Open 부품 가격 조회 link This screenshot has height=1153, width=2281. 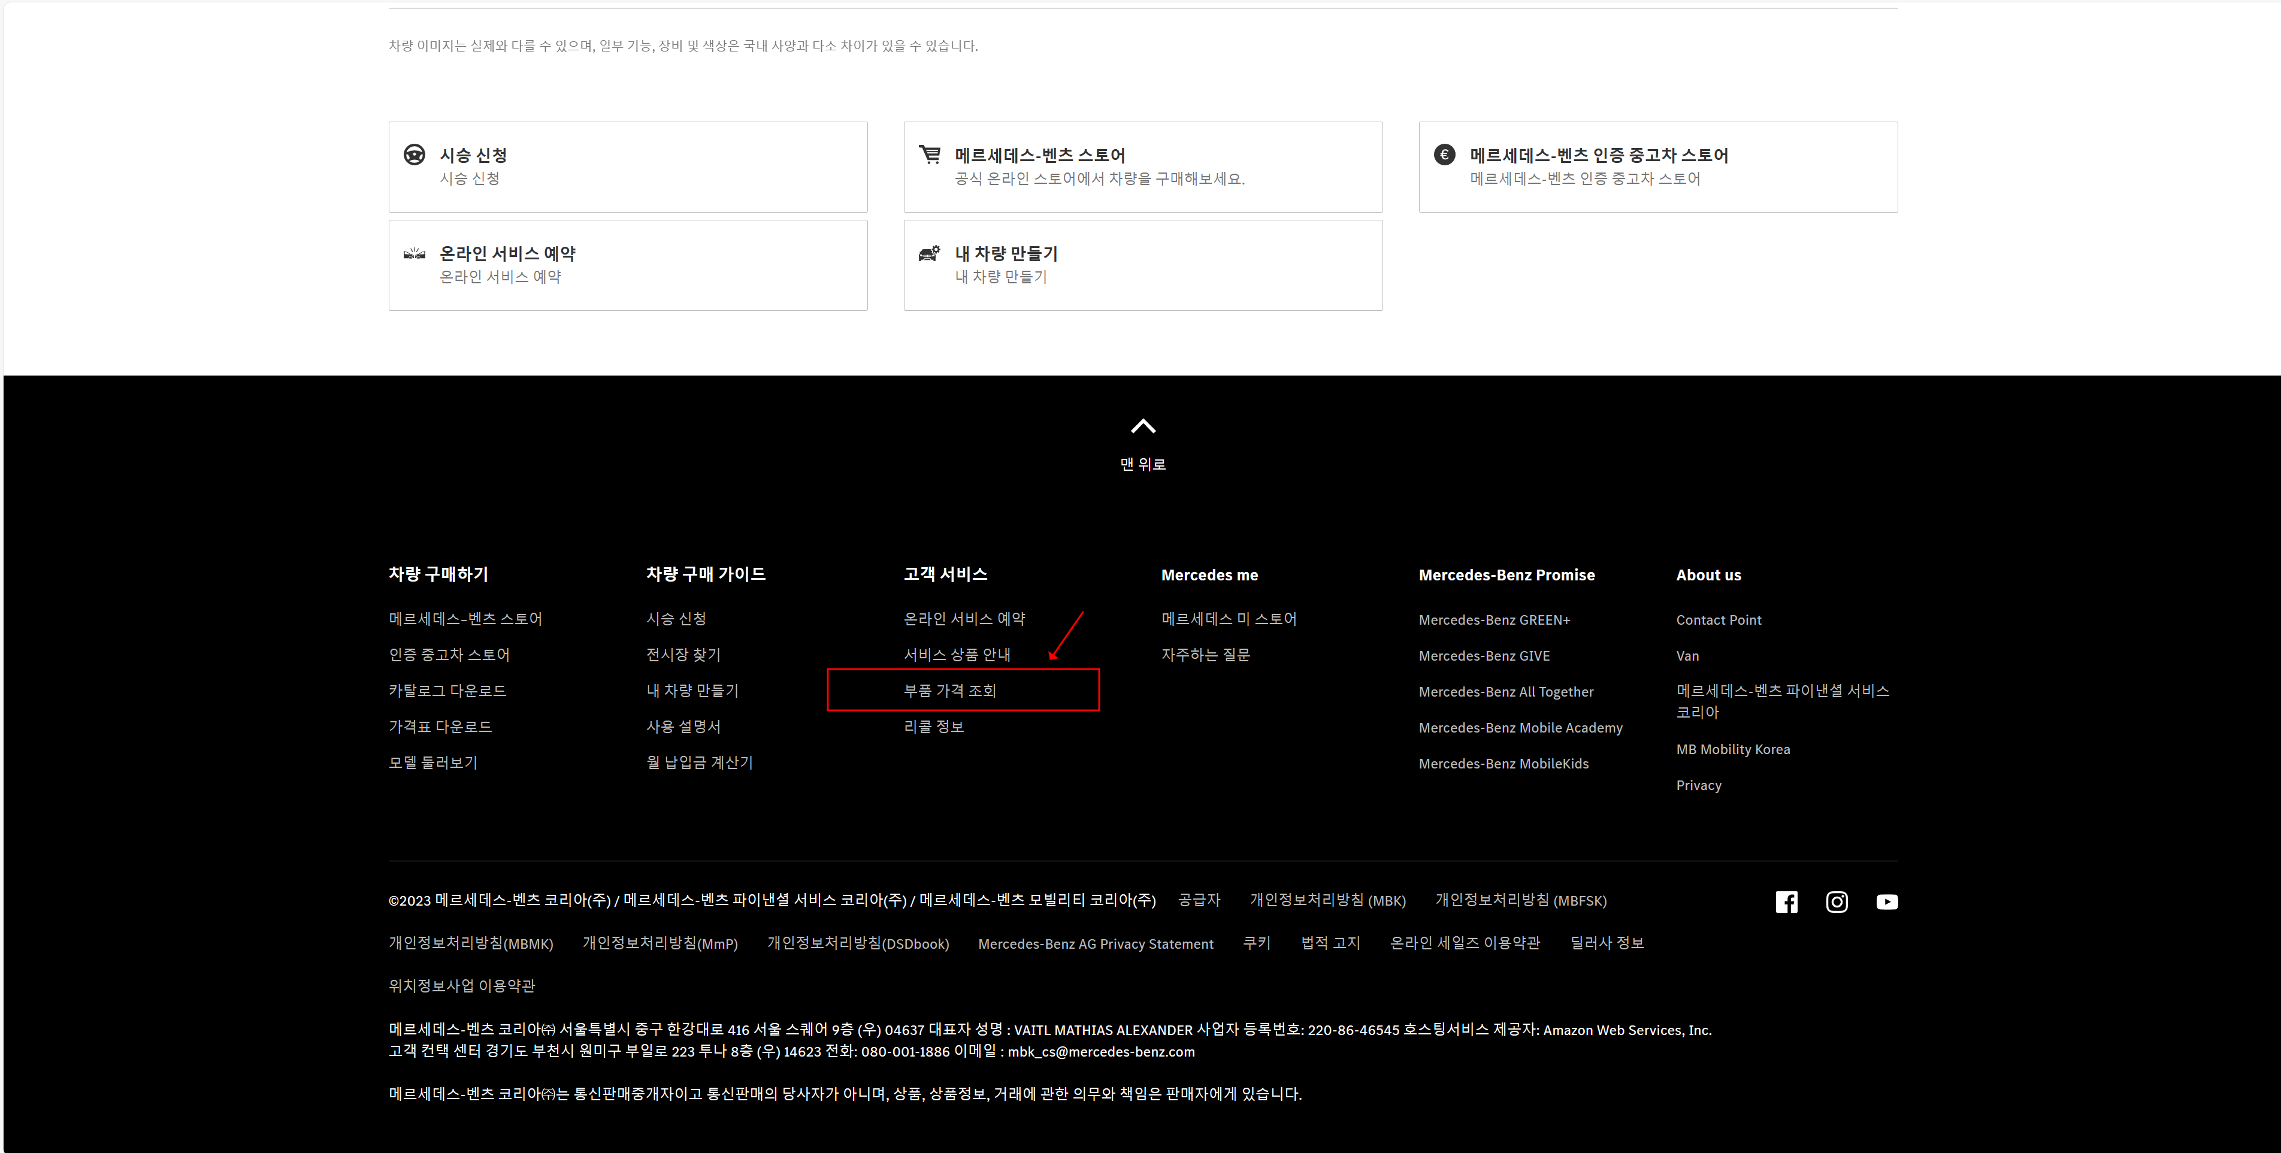(x=949, y=691)
